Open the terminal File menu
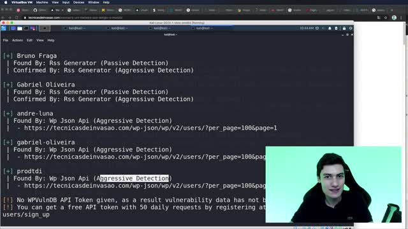 tap(6, 40)
